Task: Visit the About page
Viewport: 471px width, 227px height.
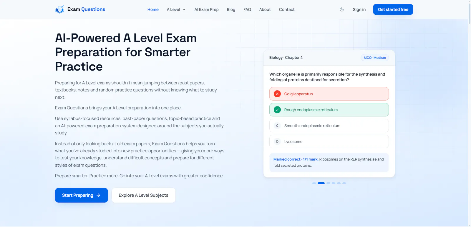Action: (x=265, y=9)
